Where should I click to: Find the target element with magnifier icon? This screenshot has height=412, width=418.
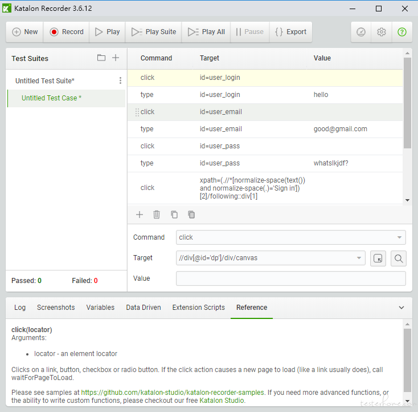399,258
